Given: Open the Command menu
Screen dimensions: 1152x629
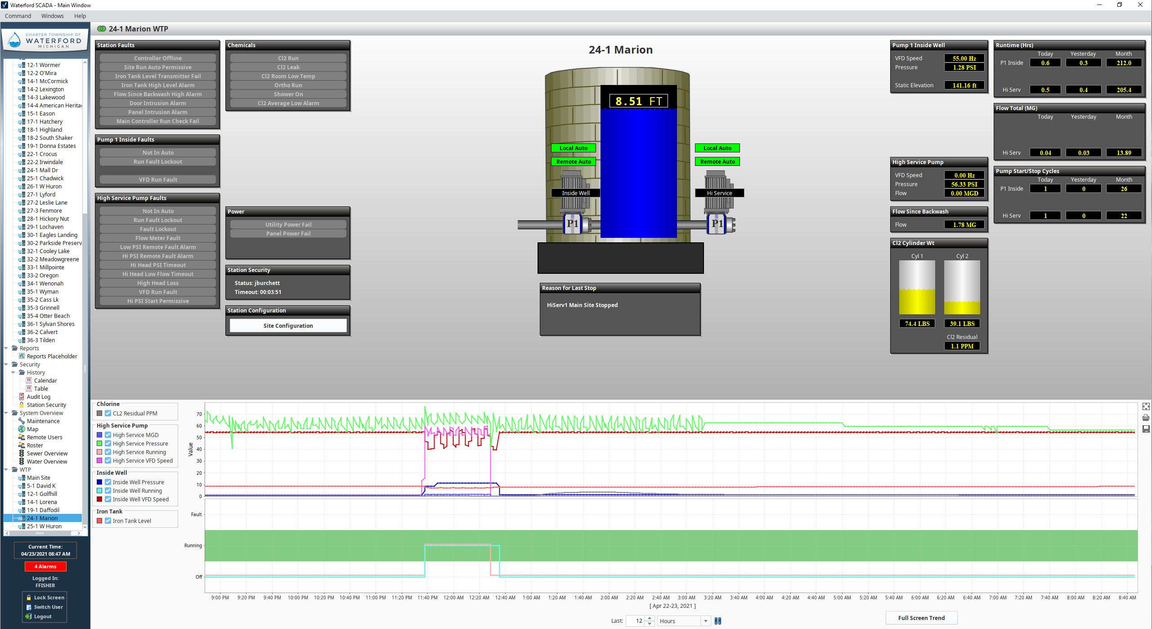Looking at the screenshot, I should (18, 16).
